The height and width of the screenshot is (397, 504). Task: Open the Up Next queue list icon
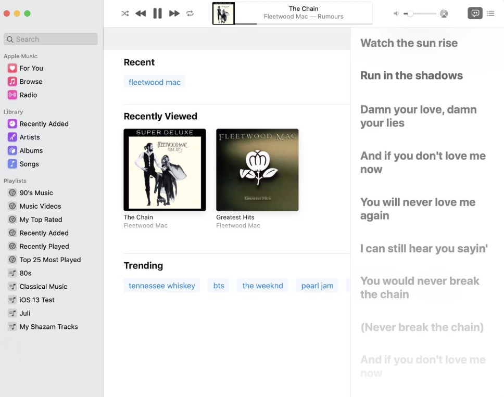pos(490,14)
